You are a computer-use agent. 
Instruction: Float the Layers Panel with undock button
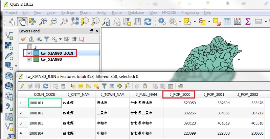(91, 31)
